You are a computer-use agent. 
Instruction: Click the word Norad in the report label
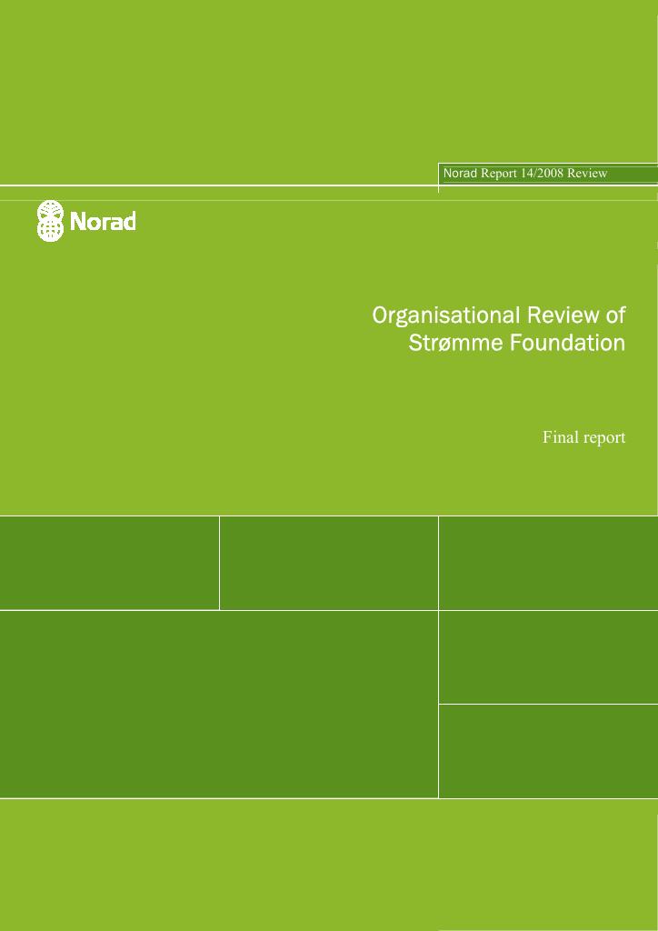pos(461,174)
